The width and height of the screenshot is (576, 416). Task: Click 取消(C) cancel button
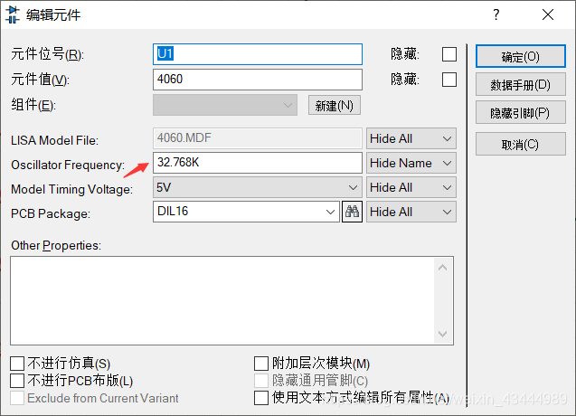[521, 144]
